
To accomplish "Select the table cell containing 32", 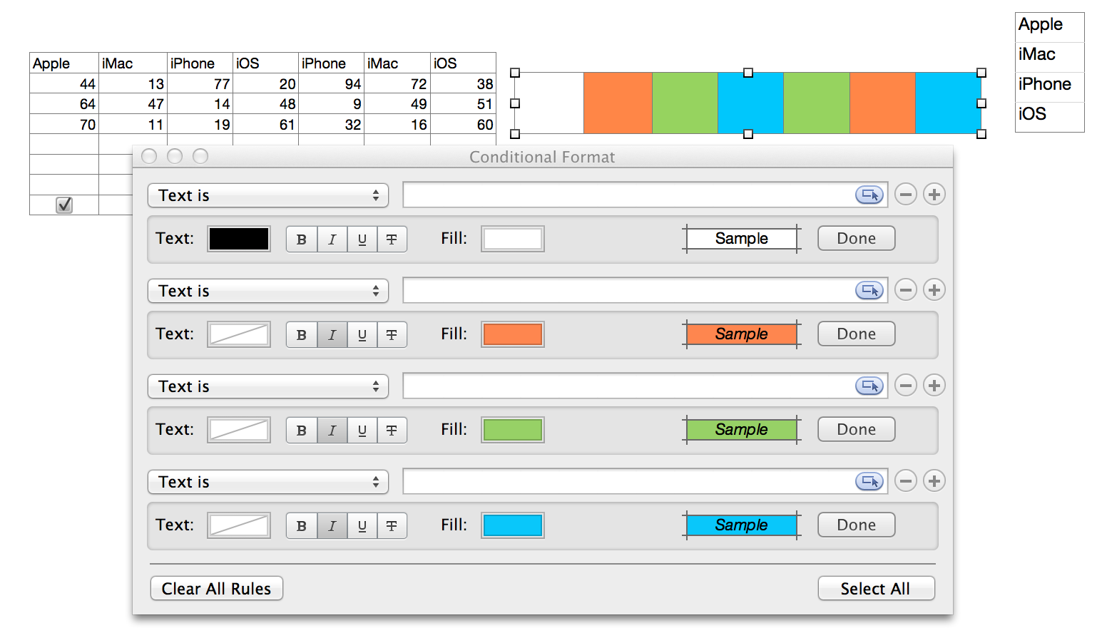I will (332, 125).
